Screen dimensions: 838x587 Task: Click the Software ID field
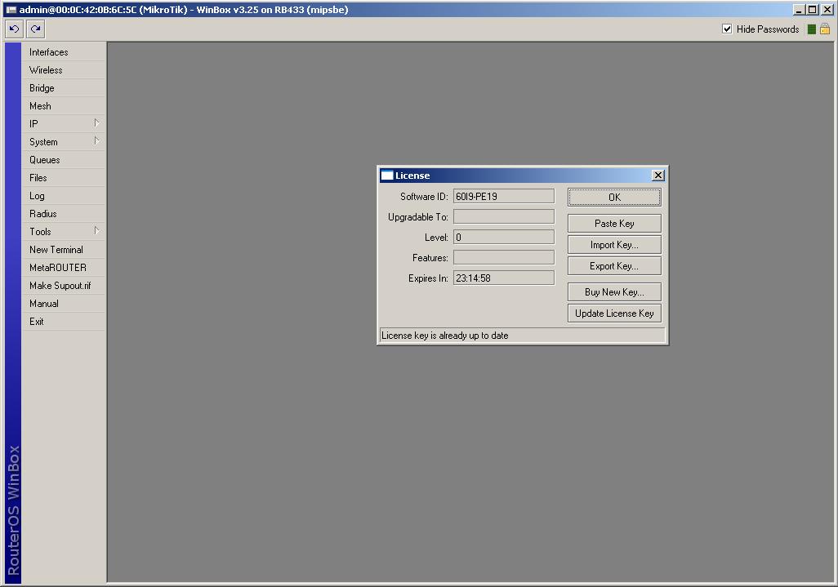point(503,196)
